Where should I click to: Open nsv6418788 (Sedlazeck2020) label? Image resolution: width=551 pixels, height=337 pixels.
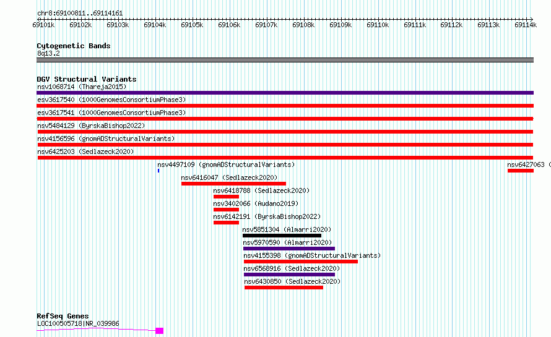tap(261, 190)
